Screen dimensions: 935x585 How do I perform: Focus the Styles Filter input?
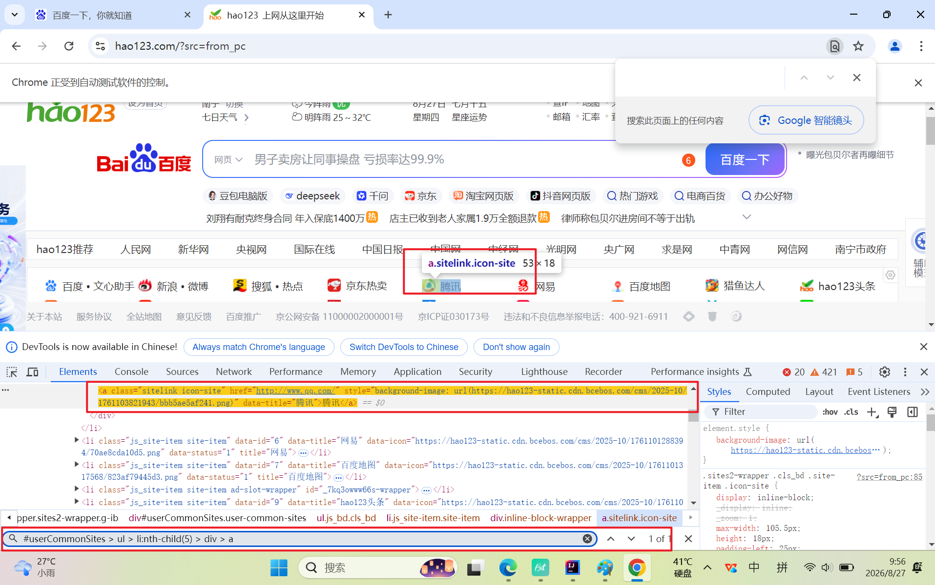pos(762,412)
